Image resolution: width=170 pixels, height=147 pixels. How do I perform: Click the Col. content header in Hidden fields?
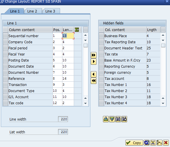point(125,30)
